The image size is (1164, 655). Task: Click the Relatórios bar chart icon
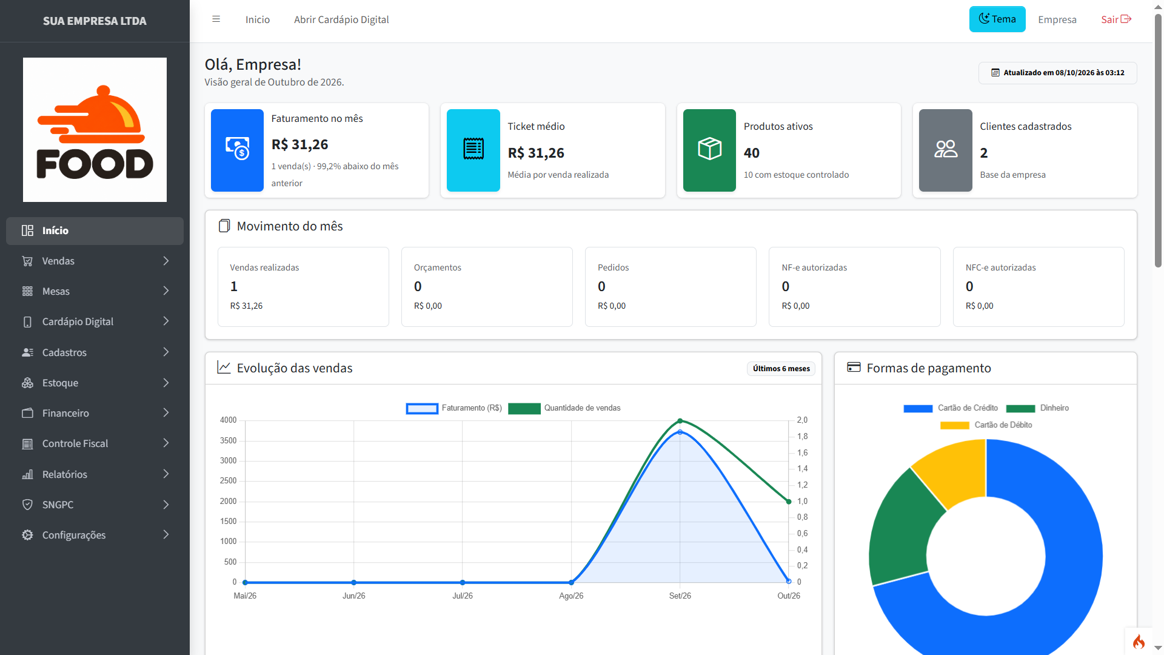pos(27,474)
